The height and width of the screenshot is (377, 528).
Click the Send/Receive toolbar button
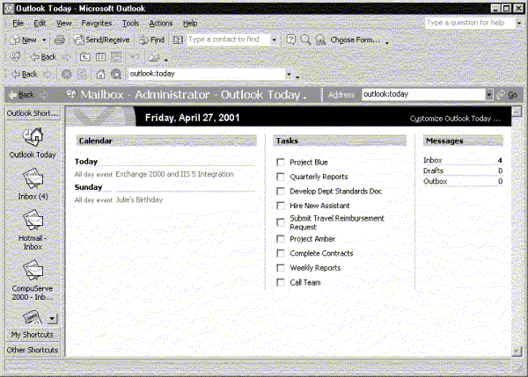coord(101,40)
